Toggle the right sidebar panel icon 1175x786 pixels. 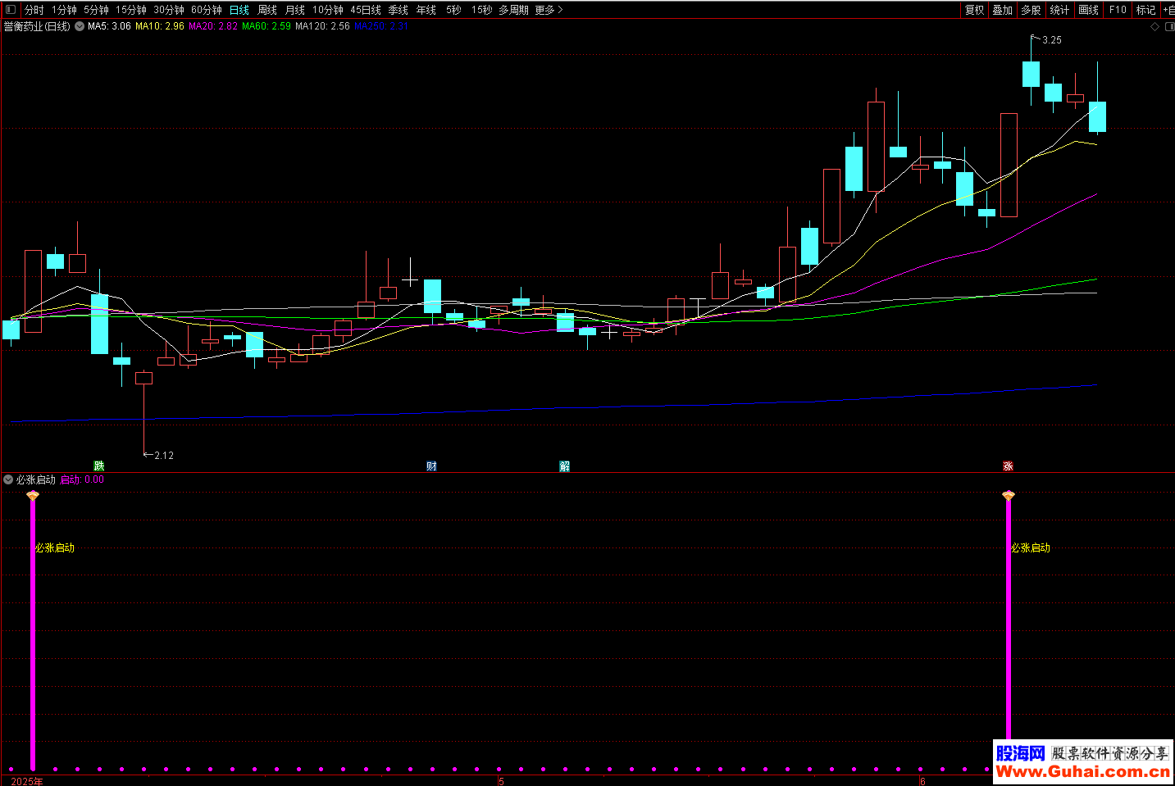click(1168, 27)
